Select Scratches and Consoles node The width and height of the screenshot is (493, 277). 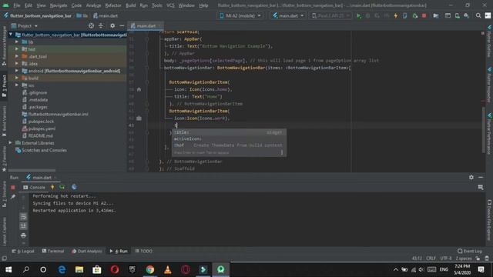tap(44, 150)
